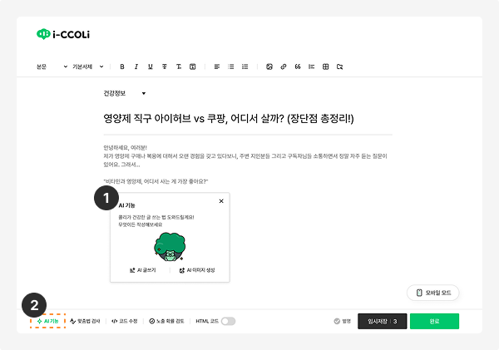Image resolution: width=499 pixels, height=350 pixels.
Task: Close the AI 기능 popup
Action: [x=221, y=201]
